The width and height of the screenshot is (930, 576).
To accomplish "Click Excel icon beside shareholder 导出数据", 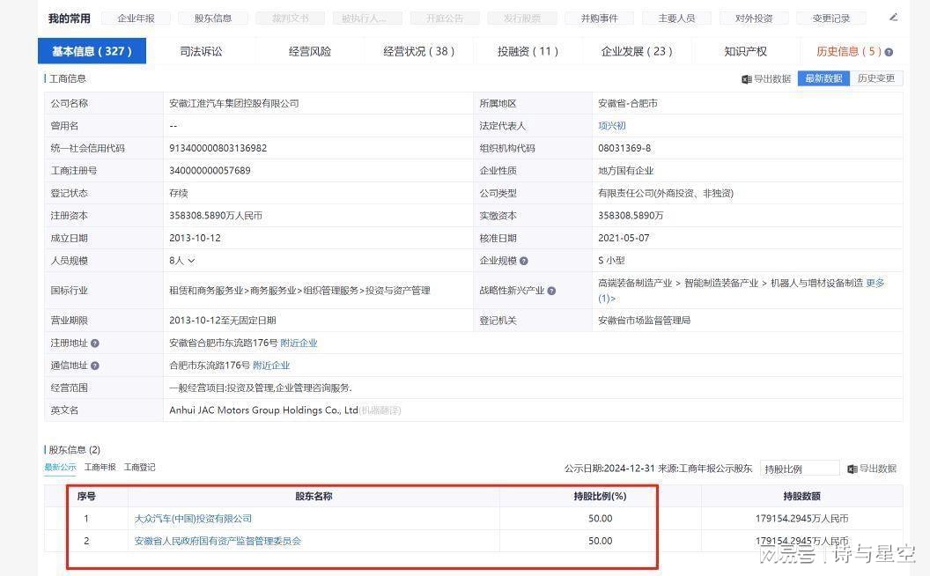I will [x=852, y=469].
